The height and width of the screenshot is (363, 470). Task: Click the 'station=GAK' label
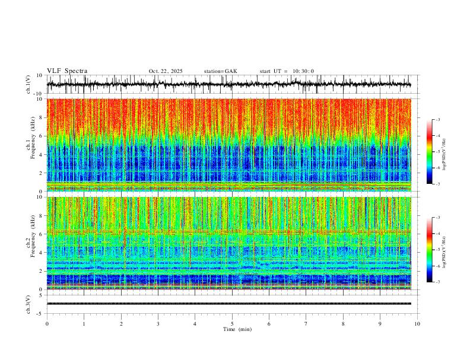220,71
